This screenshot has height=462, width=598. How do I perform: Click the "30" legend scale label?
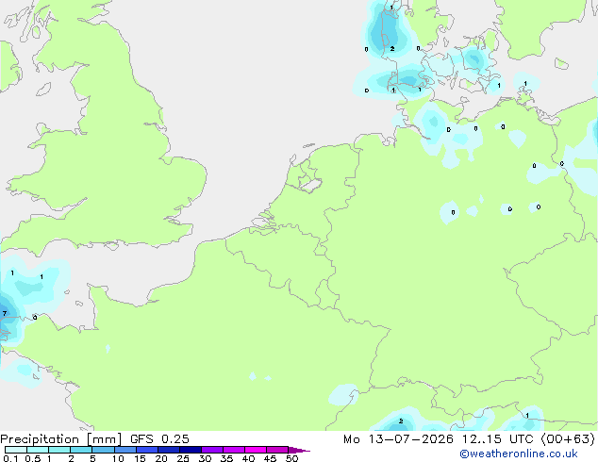(205, 458)
